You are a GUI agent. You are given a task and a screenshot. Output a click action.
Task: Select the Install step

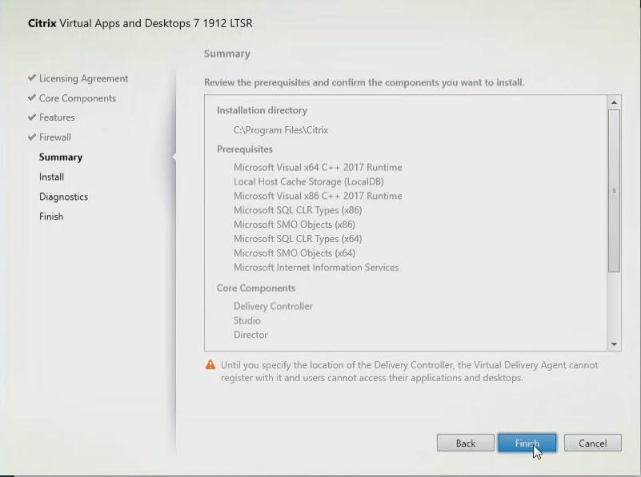pos(51,177)
